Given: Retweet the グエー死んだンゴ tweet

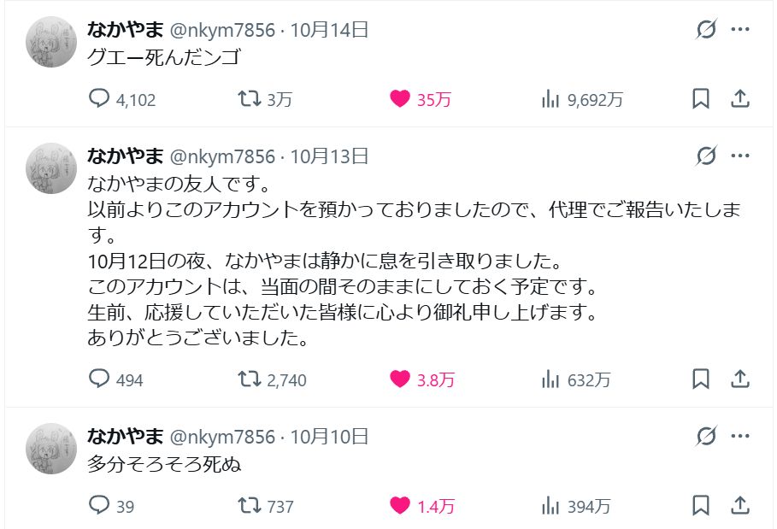Looking at the screenshot, I should (x=265, y=99).
